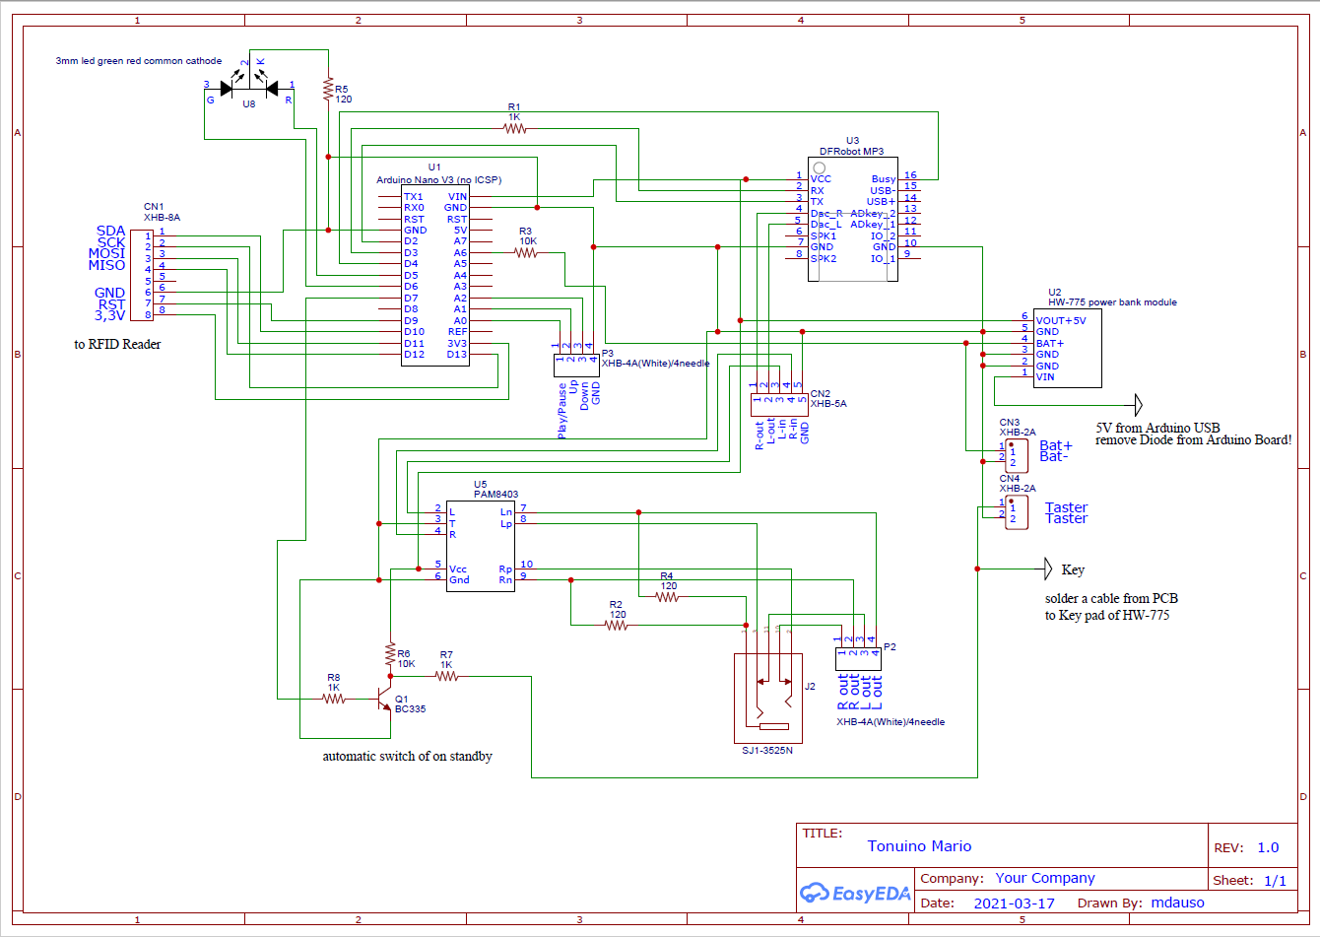Select the P3 XHB-4A button connector

pyautogui.click(x=576, y=365)
